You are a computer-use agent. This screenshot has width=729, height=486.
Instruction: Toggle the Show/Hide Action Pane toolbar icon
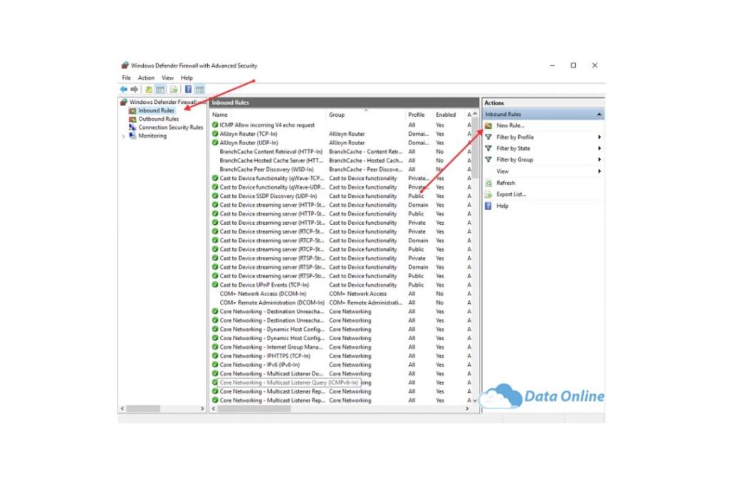(199, 89)
